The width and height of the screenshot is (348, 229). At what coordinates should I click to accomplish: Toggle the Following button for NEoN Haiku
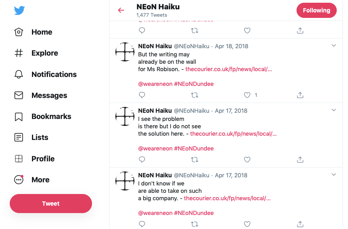[316, 10]
